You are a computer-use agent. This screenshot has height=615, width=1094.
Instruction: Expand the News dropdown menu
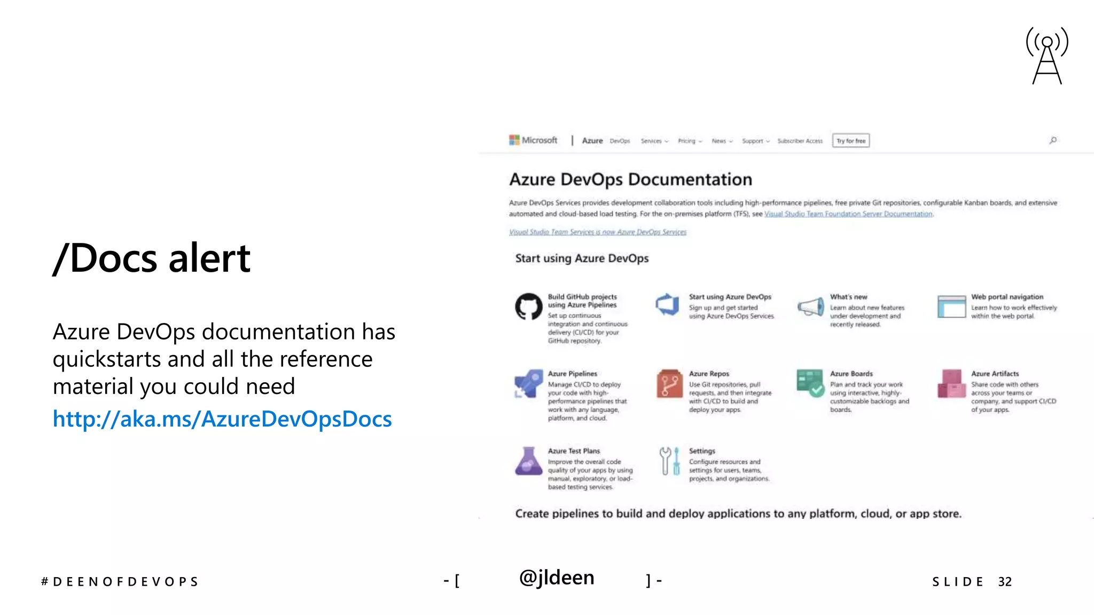(x=722, y=141)
